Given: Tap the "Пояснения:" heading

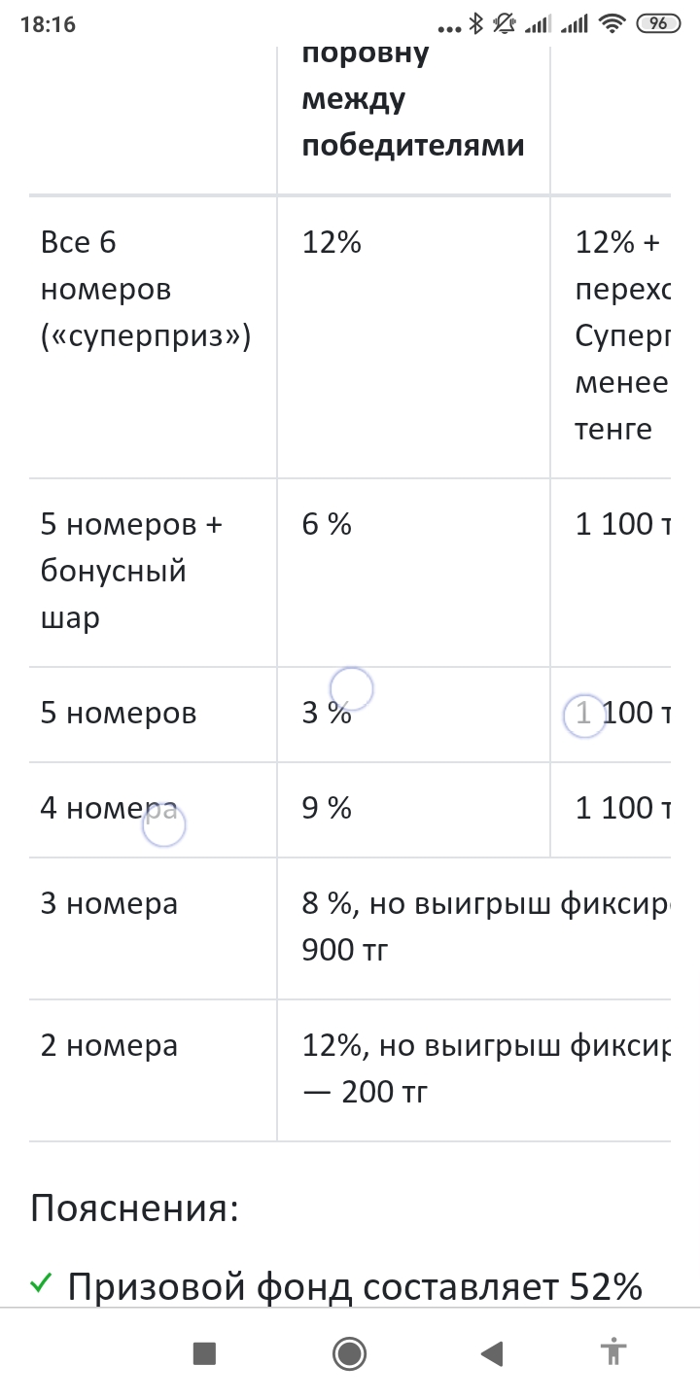Looking at the screenshot, I should pyautogui.click(x=135, y=1210).
